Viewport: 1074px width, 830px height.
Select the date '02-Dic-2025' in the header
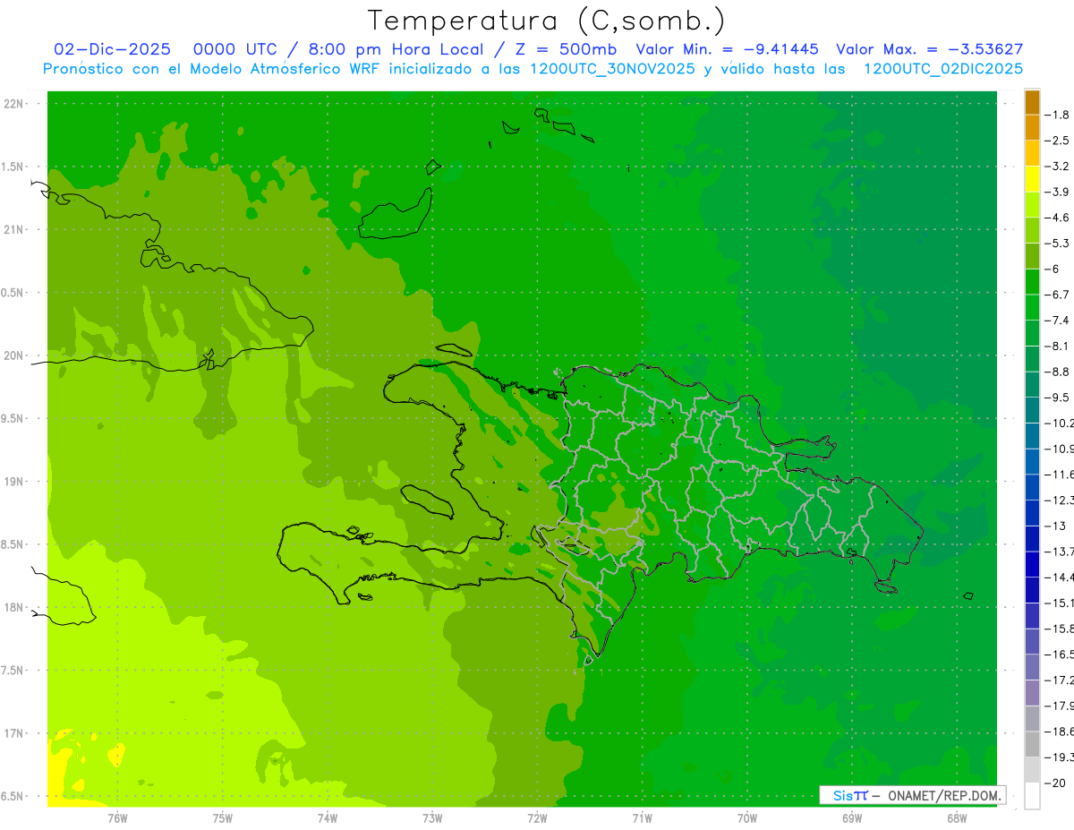112,49
